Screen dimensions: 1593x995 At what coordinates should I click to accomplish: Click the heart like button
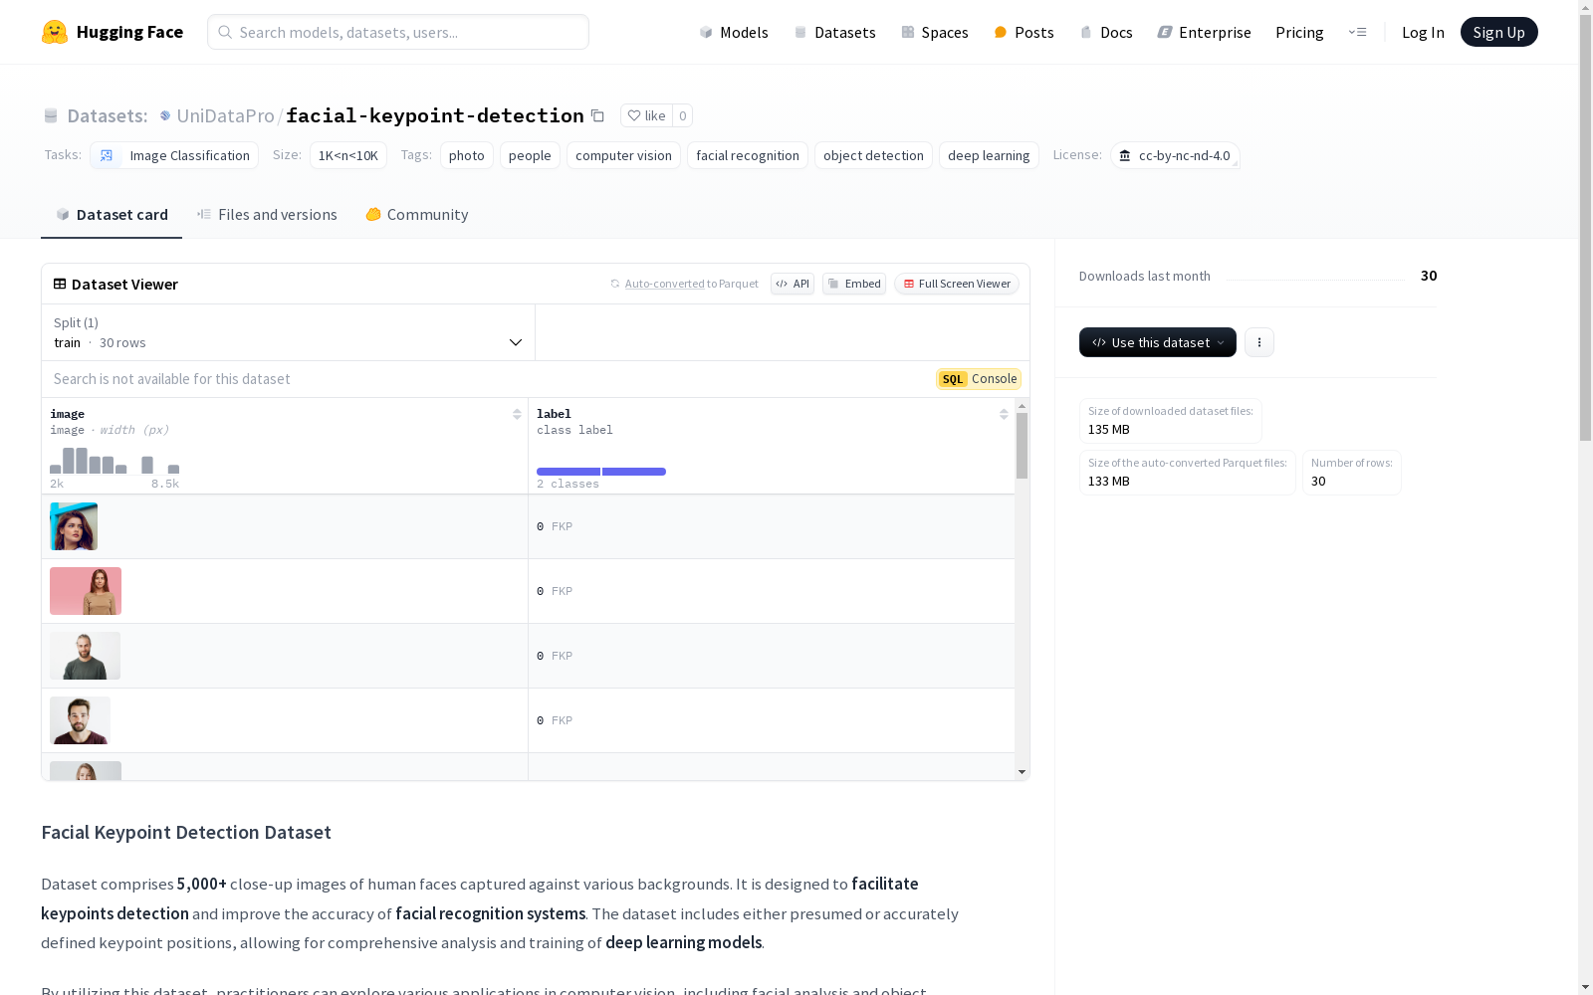(x=646, y=115)
